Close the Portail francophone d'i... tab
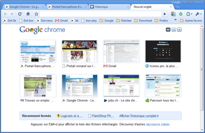The width and height of the screenshot is (205, 133). pos(85,7)
